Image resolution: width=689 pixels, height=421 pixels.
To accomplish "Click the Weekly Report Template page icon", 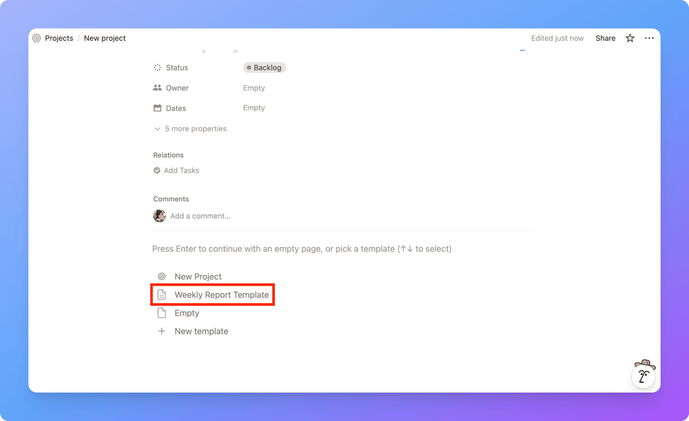I will (x=162, y=295).
